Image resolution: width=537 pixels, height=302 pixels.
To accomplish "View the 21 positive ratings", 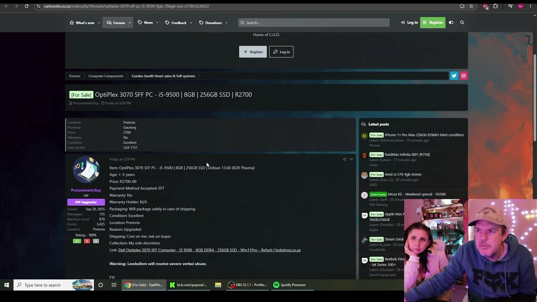I will (x=77, y=241).
